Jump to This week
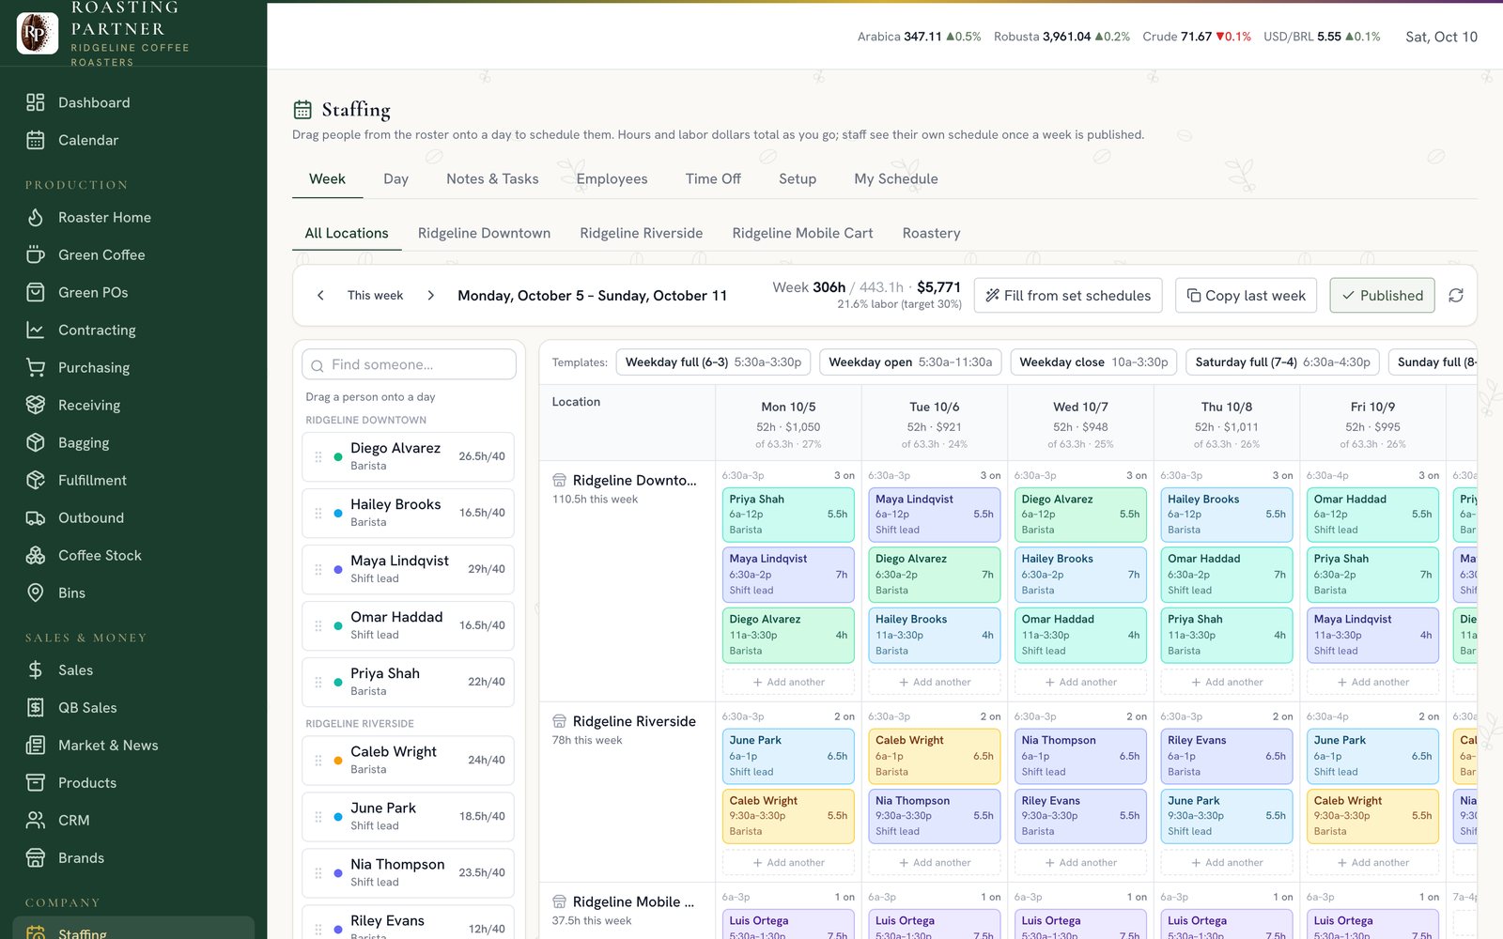 pyautogui.click(x=375, y=295)
